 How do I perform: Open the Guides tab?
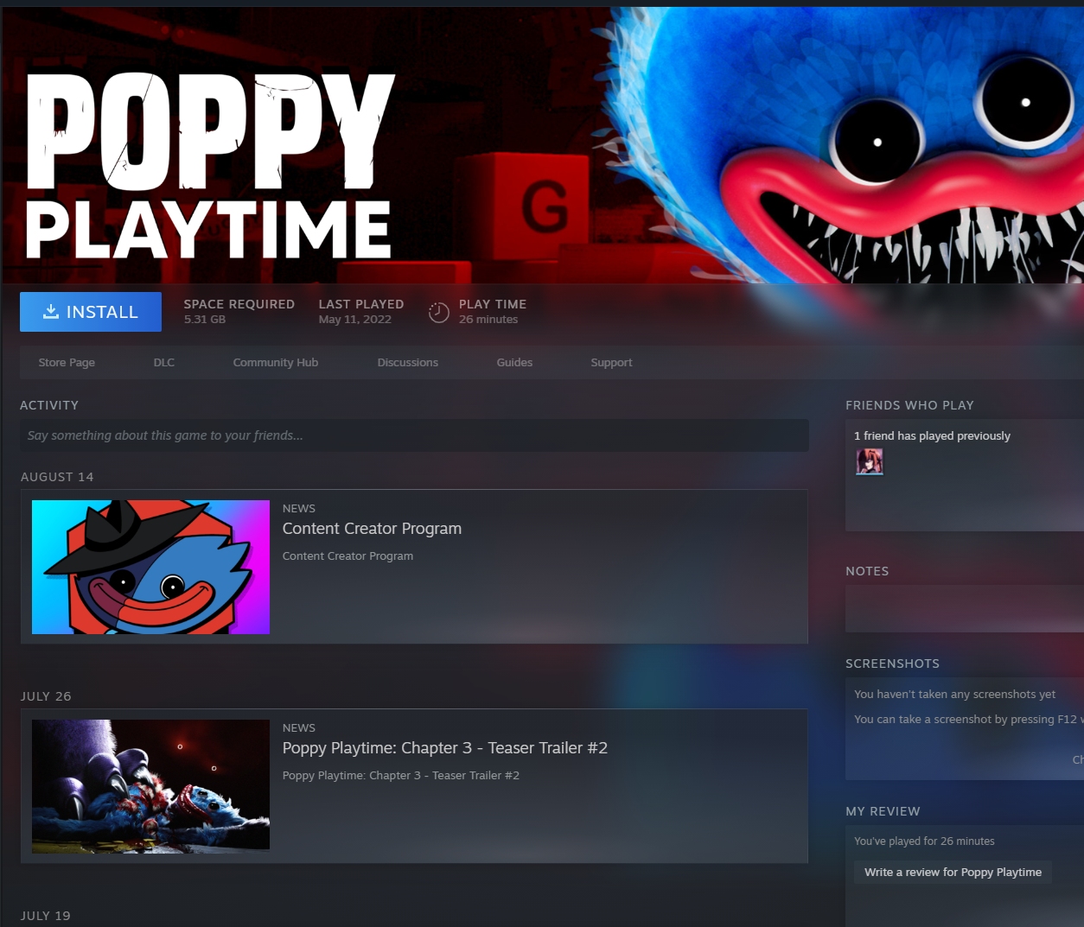(514, 363)
